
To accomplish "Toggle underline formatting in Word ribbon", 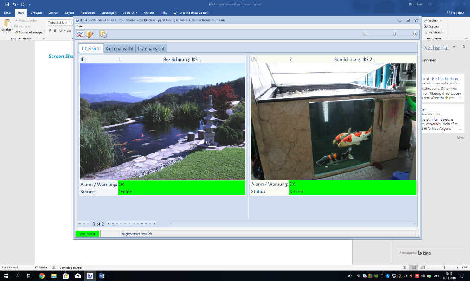I will pos(60,31).
